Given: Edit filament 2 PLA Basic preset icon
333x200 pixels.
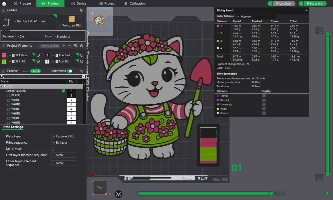Looking at the screenshot, I should coord(82,55).
